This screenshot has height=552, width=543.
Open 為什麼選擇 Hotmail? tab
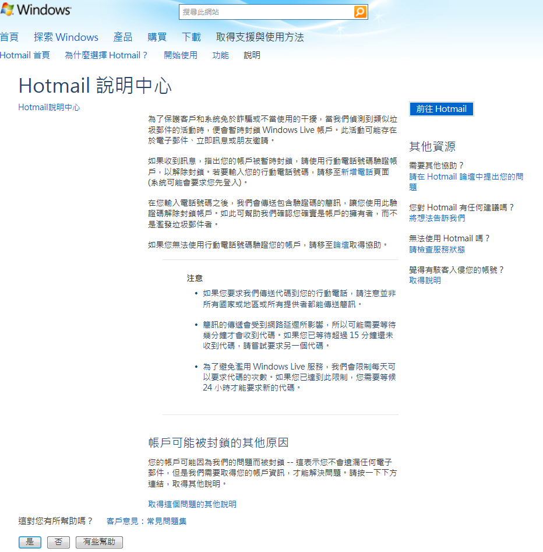click(106, 55)
